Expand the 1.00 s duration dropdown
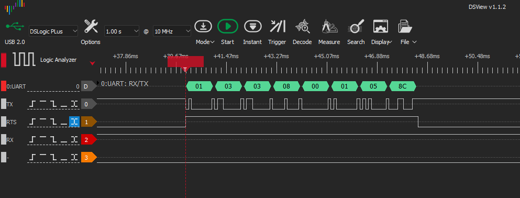 click(x=121, y=31)
